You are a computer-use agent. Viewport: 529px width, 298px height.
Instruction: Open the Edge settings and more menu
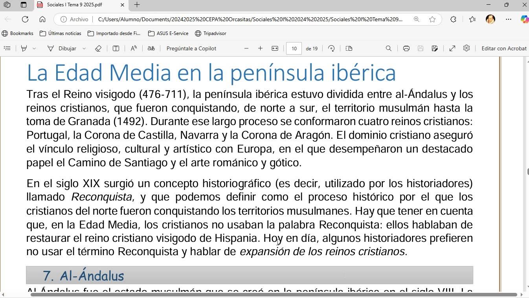[x=509, y=19]
